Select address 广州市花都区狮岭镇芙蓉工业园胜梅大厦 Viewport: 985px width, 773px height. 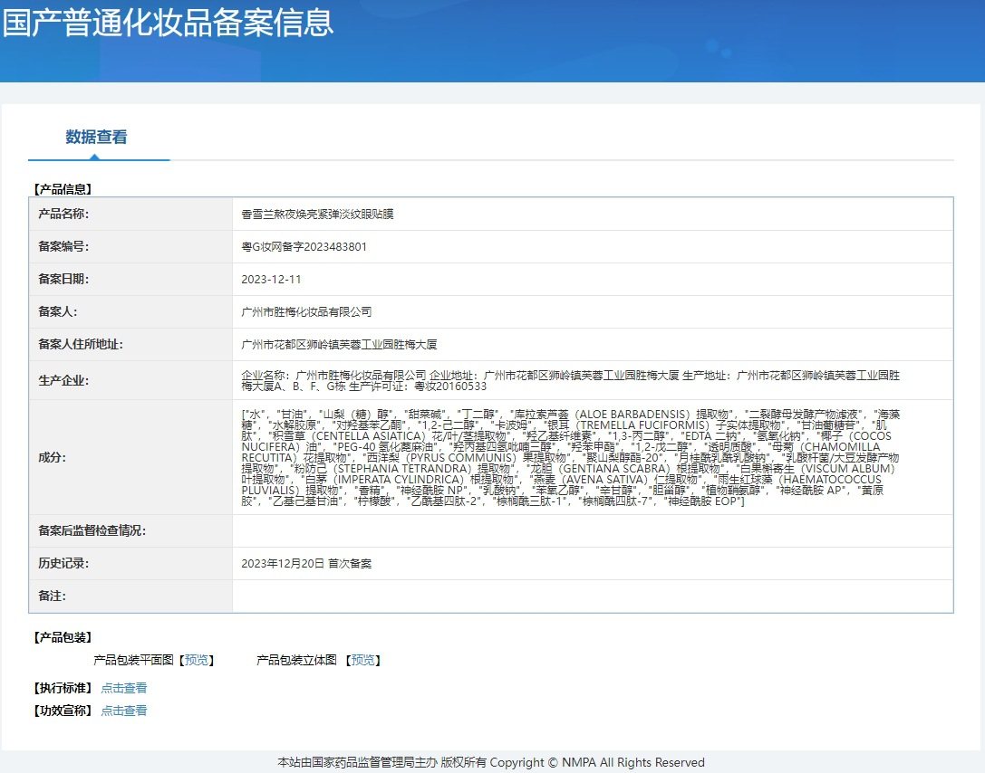point(339,345)
